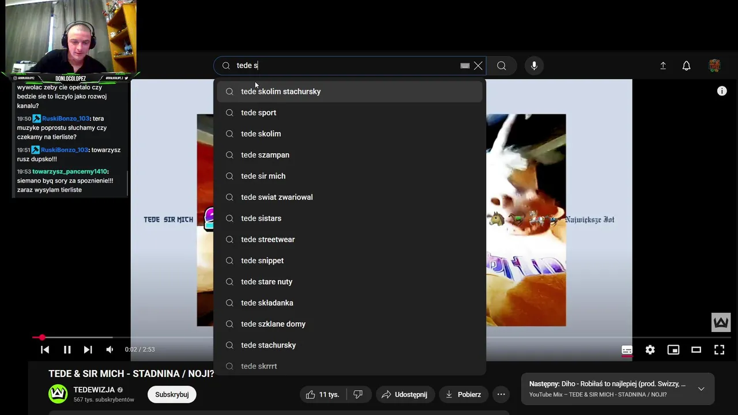Mute the video volume
The image size is (738, 415).
click(110, 349)
